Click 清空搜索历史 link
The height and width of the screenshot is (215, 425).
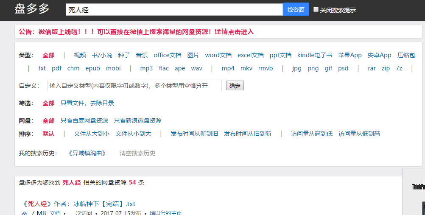coord(137,153)
